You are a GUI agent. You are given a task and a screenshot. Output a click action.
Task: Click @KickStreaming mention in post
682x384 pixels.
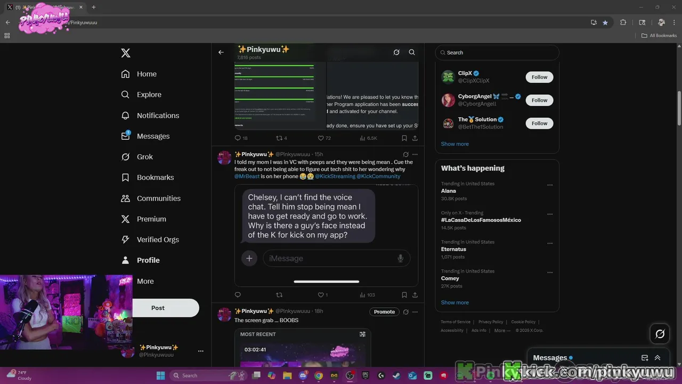[335, 176]
